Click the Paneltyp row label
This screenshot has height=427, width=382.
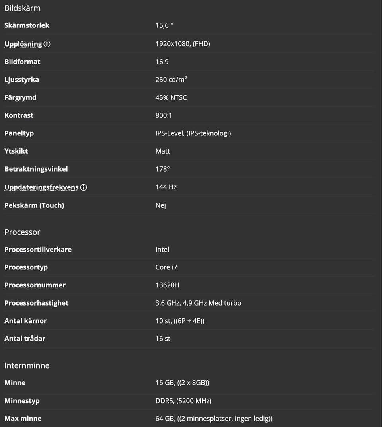pos(19,133)
